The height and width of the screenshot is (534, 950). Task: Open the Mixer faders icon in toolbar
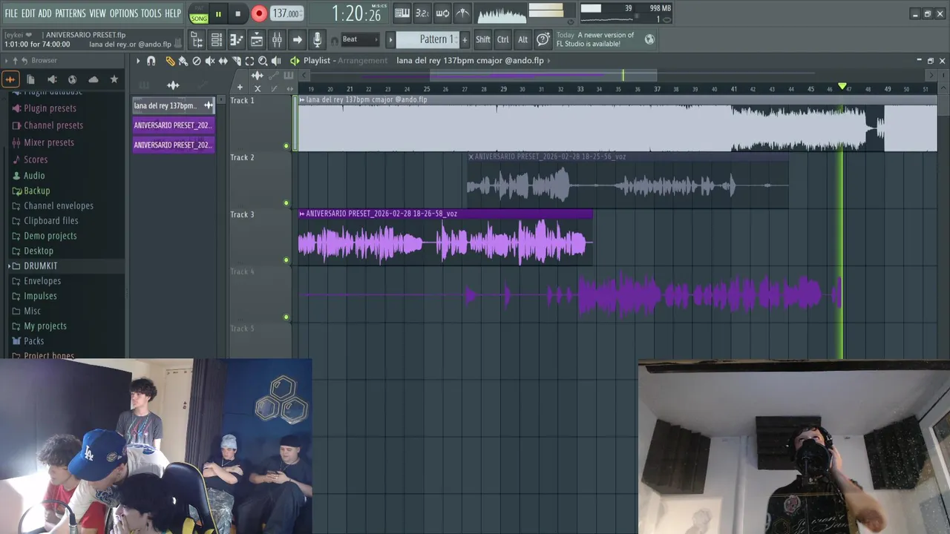coord(277,39)
